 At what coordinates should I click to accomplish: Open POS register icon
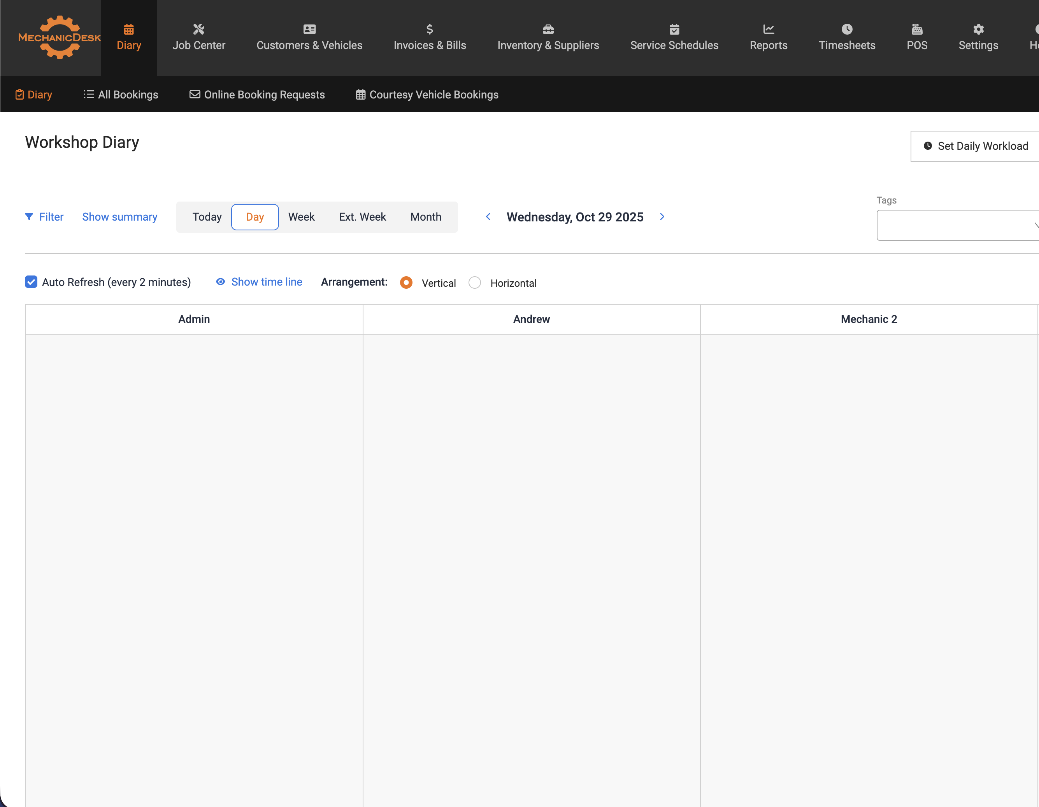pyautogui.click(x=917, y=30)
